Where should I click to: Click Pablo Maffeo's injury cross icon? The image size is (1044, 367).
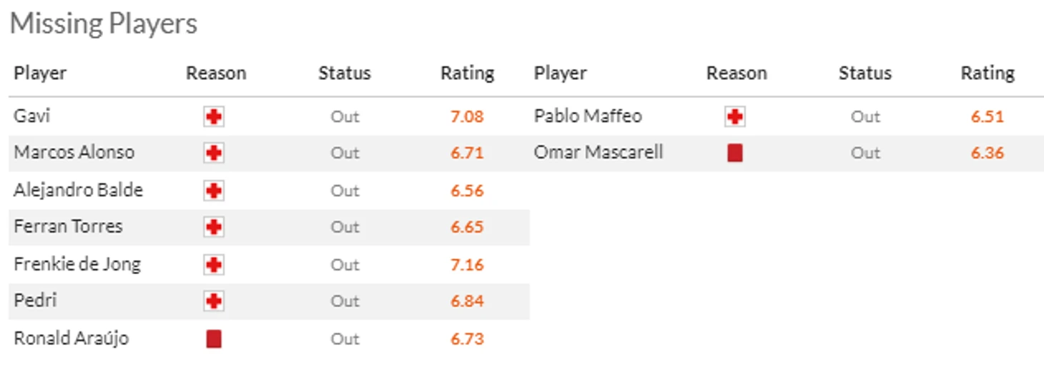pyautogui.click(x=734, y=116)
